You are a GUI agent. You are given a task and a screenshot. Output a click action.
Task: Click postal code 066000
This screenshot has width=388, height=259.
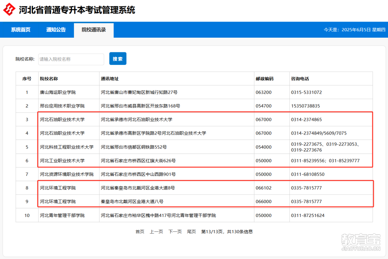tap(264, 201)
